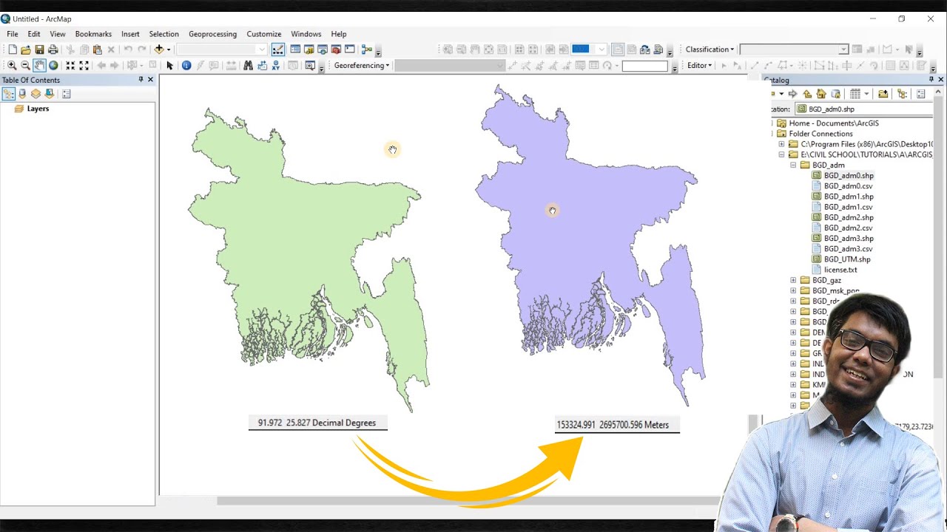The width and height of the screenshot is (947, 532).
Task: Open the Catalog window button
Action: 309,50
